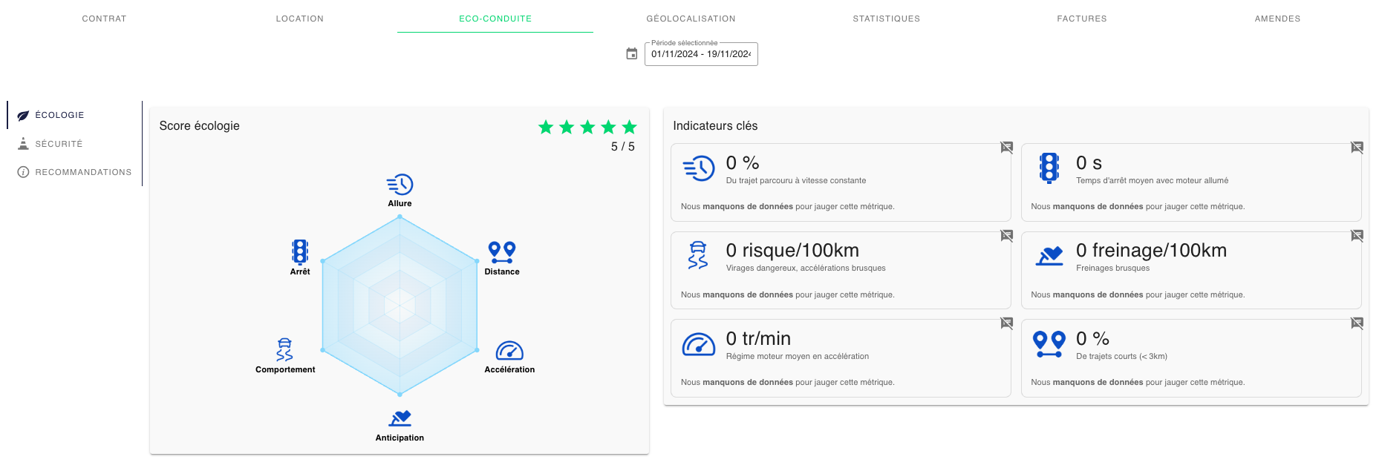Click "Virages dangereux, accélérations brusques" text
The height and width of the screenshot is (468, 1382).
[806, 268]
